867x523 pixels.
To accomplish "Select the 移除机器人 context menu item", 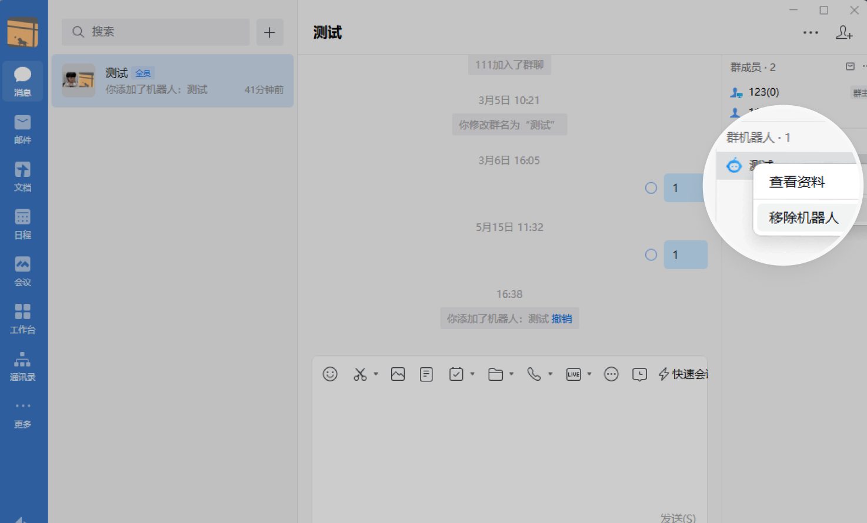I will click(x=803, y=217).
